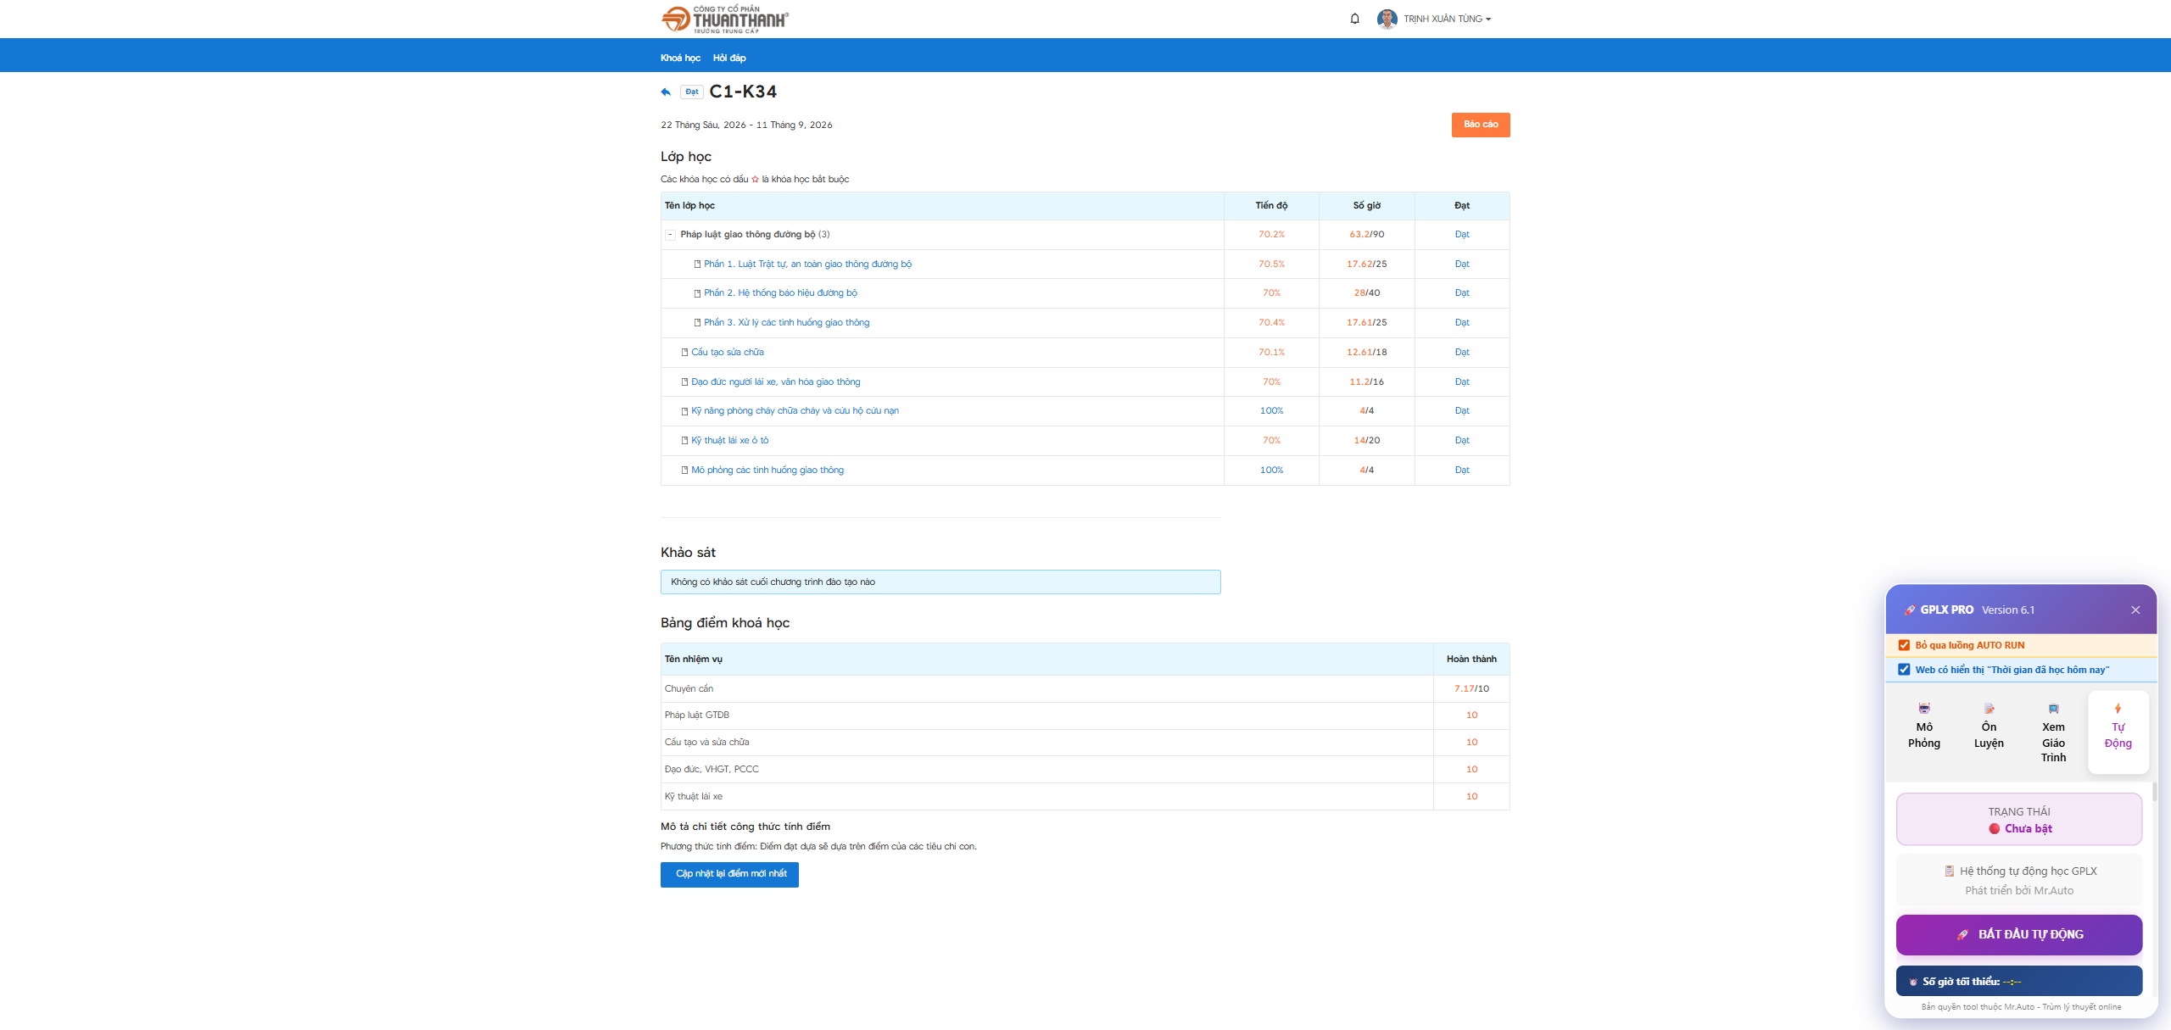The width and height of the screenshot is (2171, 1030).
Task: Click document icon beside Cấu tạo sửa chữa
Action: pos(684,353)
